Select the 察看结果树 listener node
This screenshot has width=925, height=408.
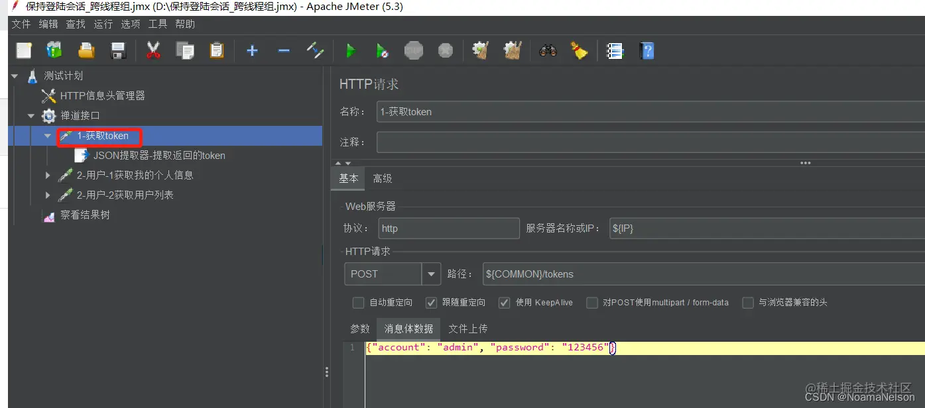pyautogui.click(x=86, y=215)
